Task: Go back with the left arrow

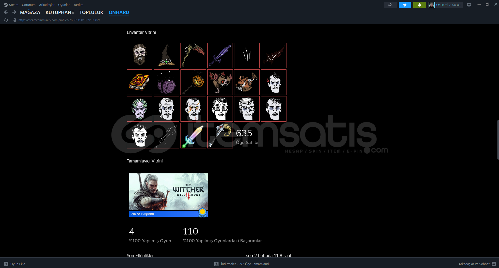Action: pyautogui.click(x=6, y=12)
